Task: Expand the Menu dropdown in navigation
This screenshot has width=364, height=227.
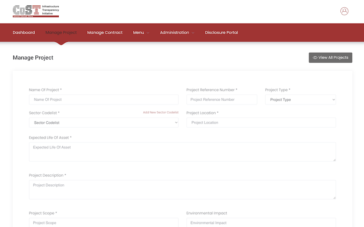Action: (x=141, y=33)
